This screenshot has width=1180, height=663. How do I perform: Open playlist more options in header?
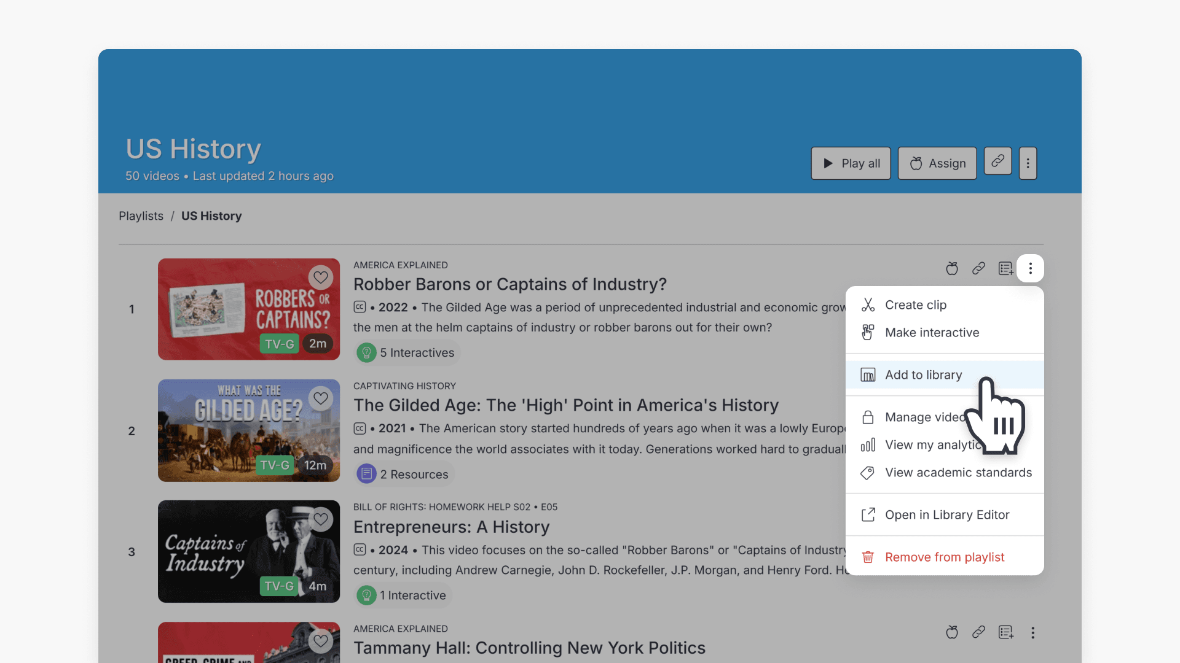tap(1028, 163)
